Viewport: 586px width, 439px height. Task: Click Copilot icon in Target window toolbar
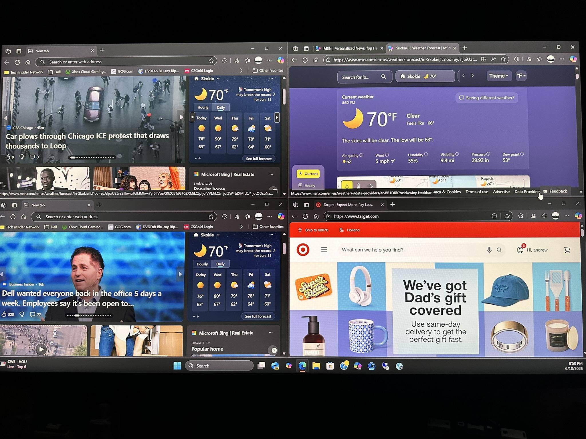pyautogui.click(x=578, y=216)
